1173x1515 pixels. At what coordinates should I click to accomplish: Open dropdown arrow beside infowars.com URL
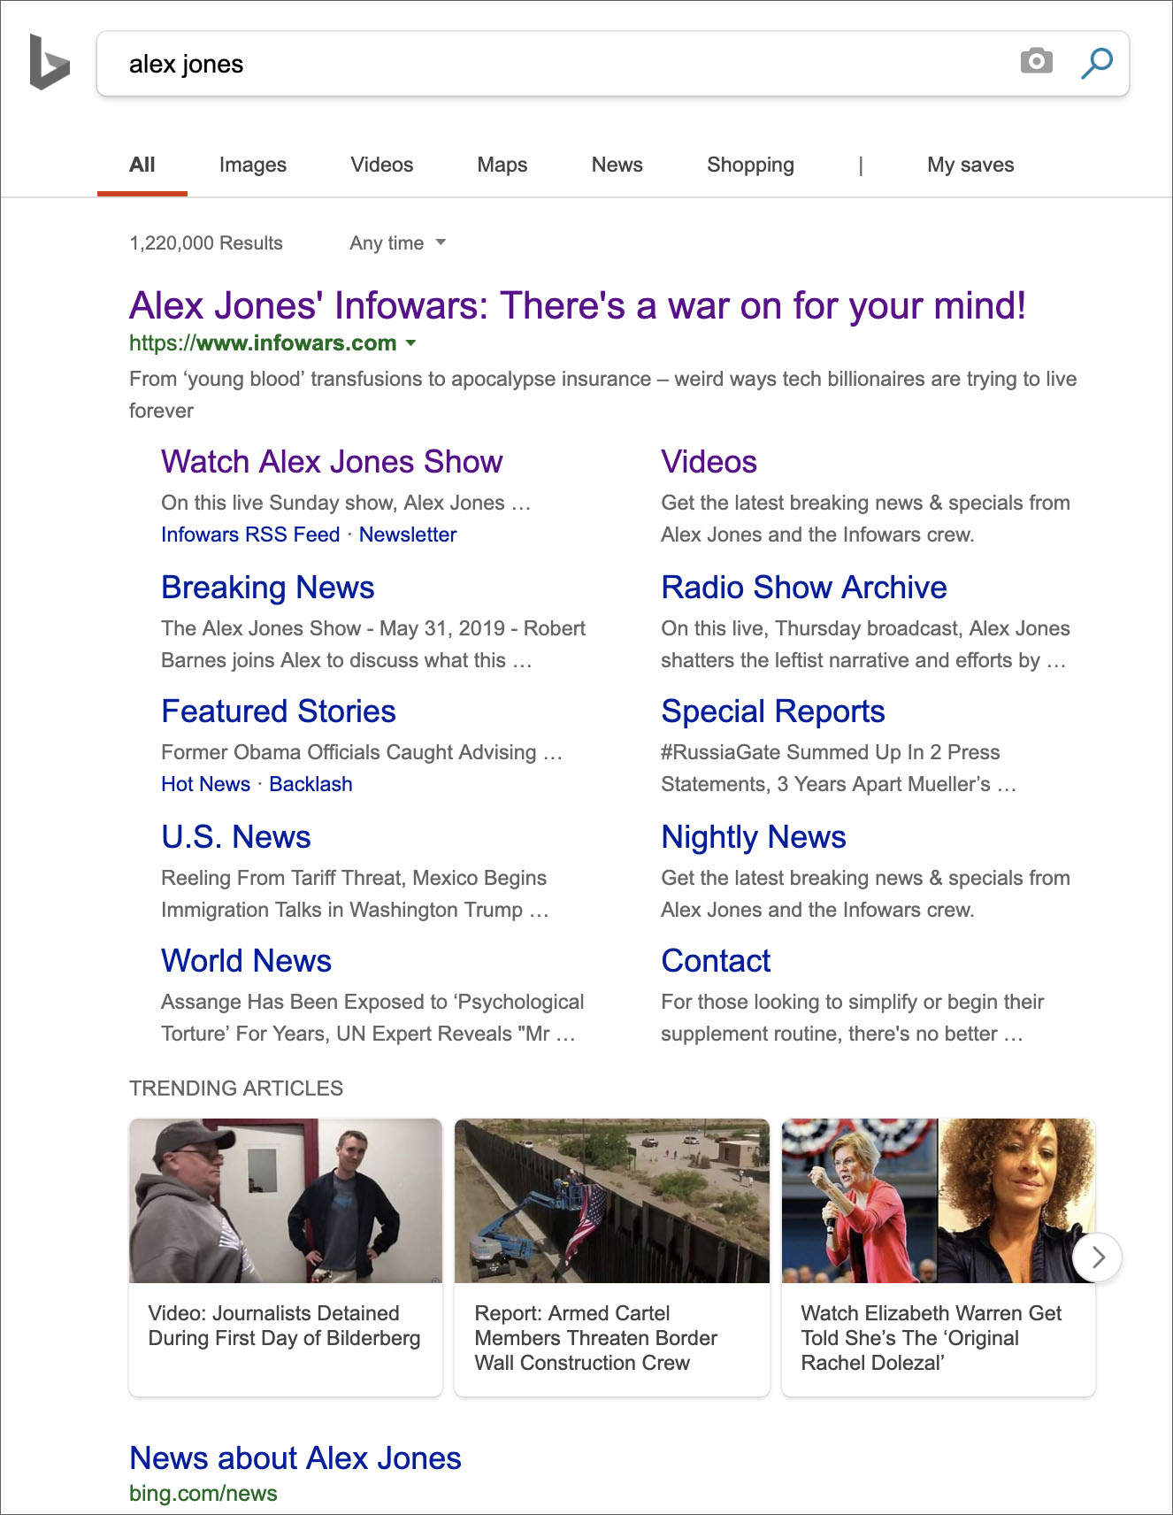coord(410,343)
